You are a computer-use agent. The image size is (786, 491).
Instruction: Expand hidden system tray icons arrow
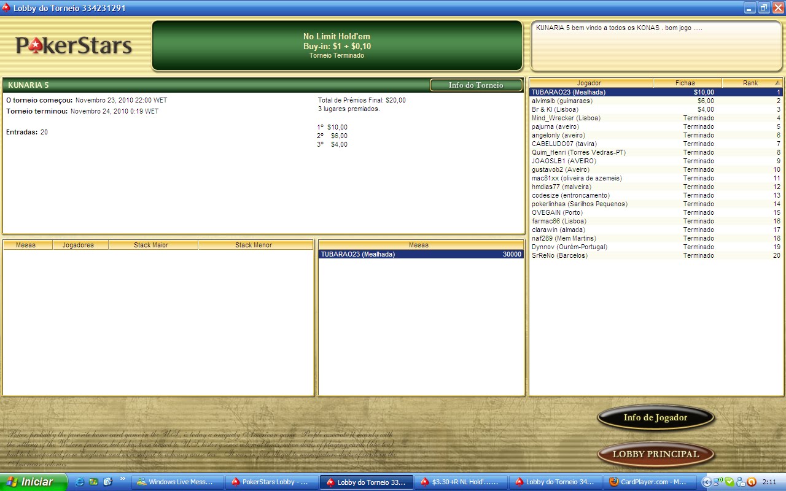click(x=706, y=482)
